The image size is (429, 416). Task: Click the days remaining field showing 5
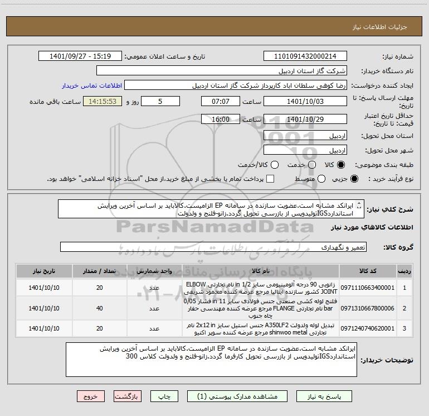[x=160, y=101]
